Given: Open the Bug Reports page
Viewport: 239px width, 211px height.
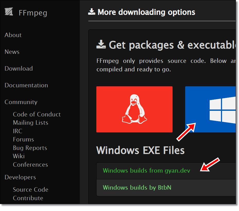Looking at the screenshot, I should click(30, 148).
